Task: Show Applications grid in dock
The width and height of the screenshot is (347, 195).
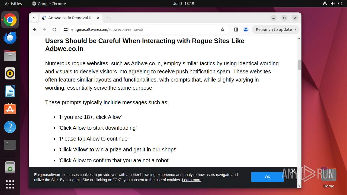Action: 10,184
